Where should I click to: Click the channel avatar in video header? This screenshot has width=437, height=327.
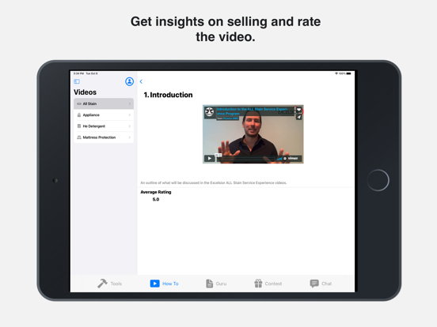(209, 112)
